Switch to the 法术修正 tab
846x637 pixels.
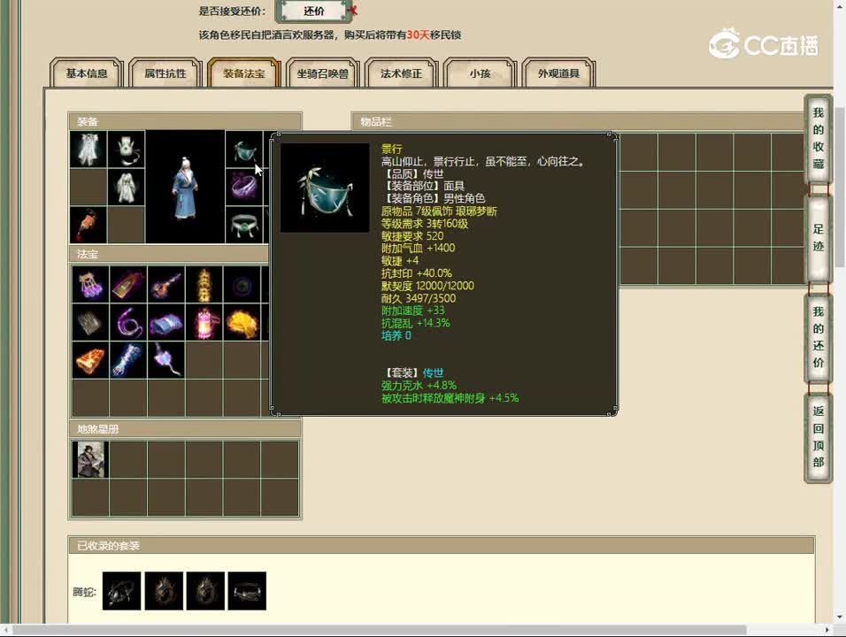click(x=401, y=73)
